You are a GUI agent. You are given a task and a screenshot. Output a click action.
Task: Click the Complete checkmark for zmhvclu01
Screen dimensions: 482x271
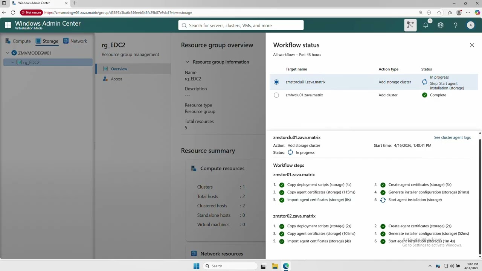[x=424, y=95]
